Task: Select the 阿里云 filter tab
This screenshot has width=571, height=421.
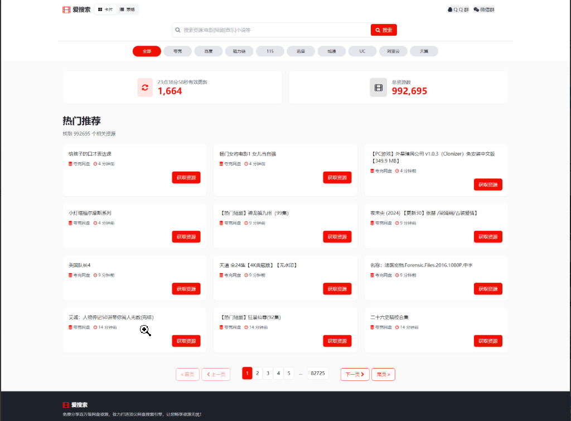Action: coord(393,51)
